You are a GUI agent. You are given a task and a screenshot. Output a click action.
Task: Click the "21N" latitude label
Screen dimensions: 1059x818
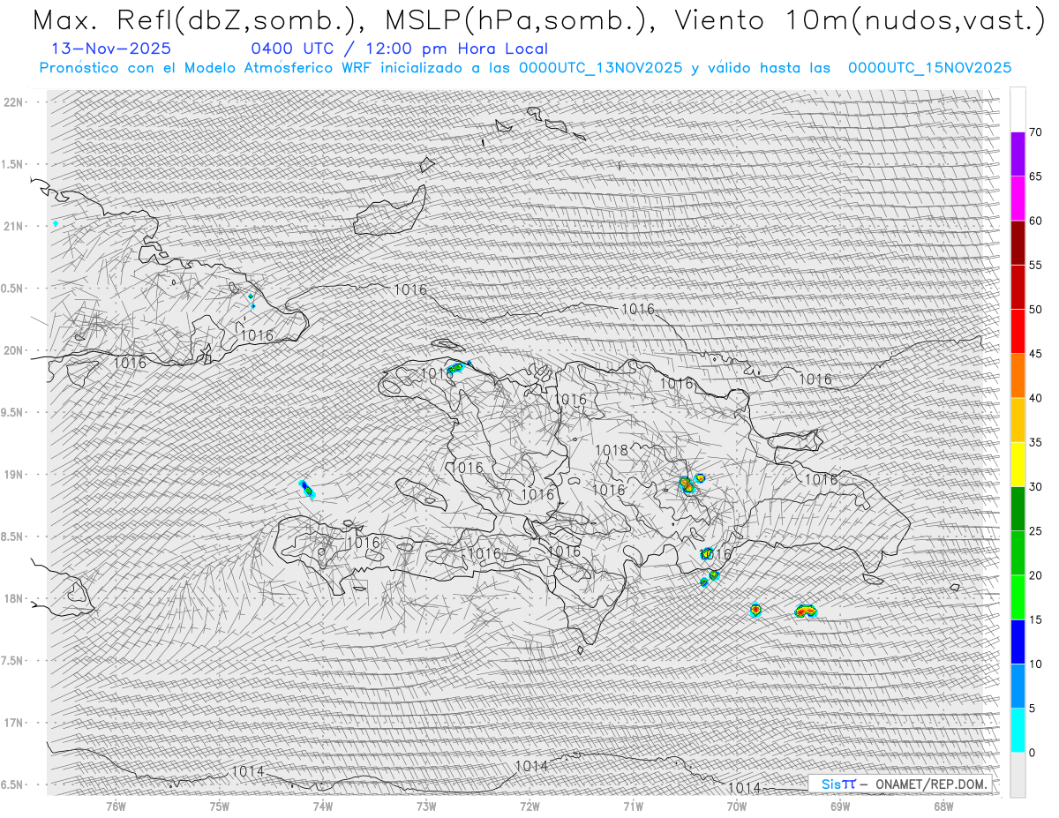coord(12,226)
